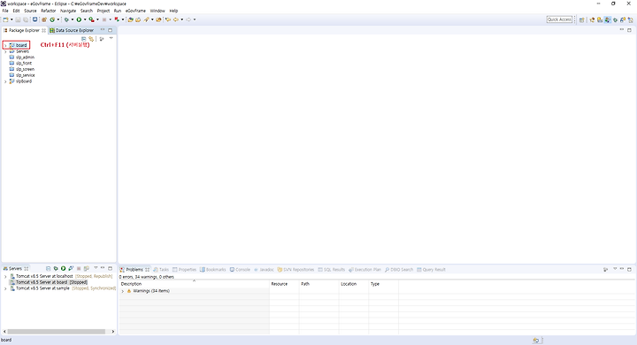
Task: Sort Problems by the Description column header
Action: (x=194, y=284)
